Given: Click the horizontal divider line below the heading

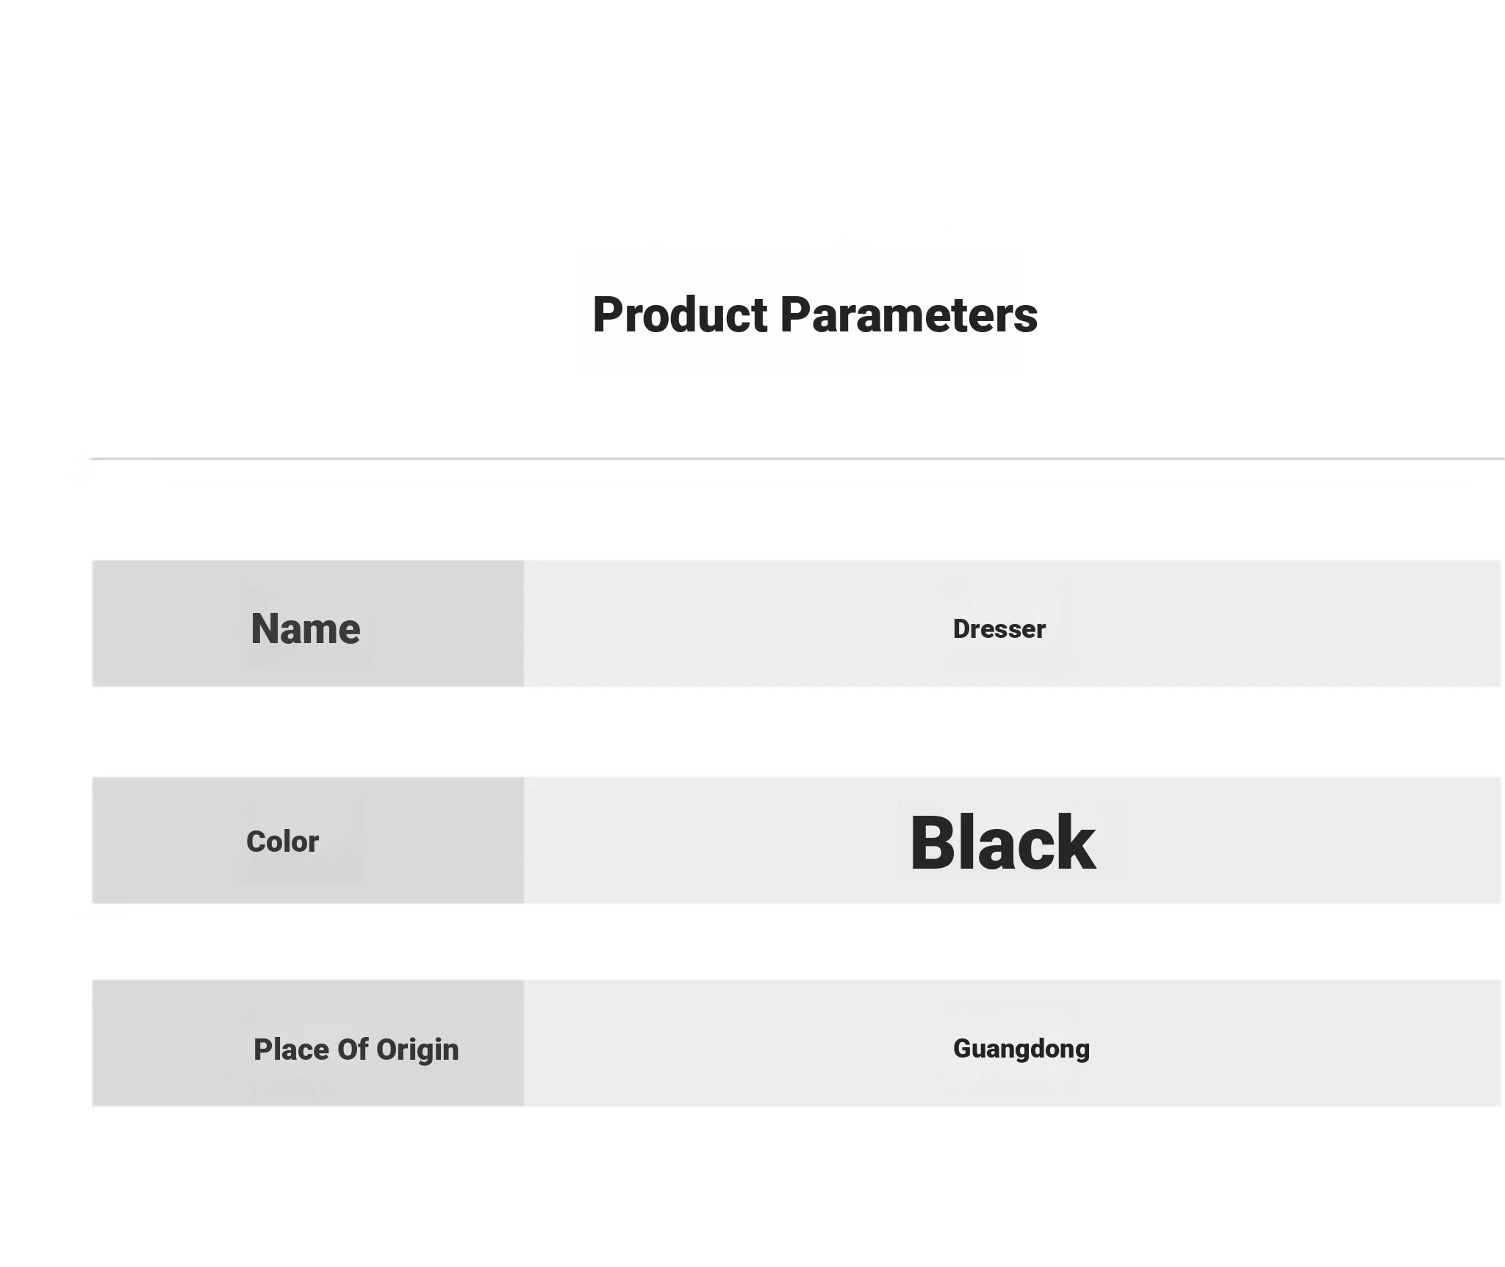Looking at the screenshot, I should pyautogui.click(x=797, y=459).
